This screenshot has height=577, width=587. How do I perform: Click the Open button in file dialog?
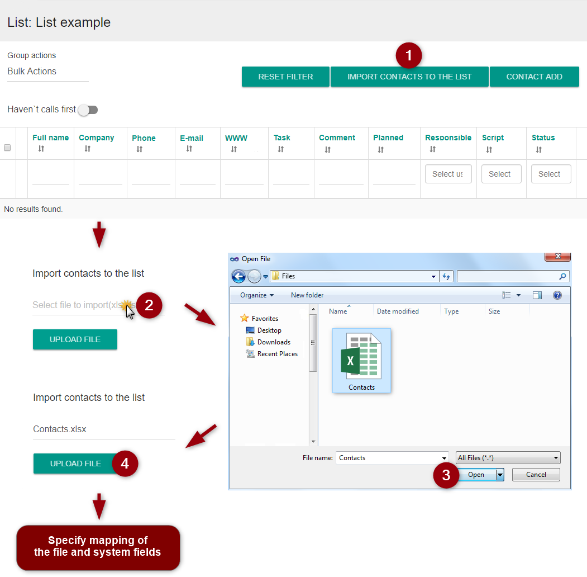(476, 475)
